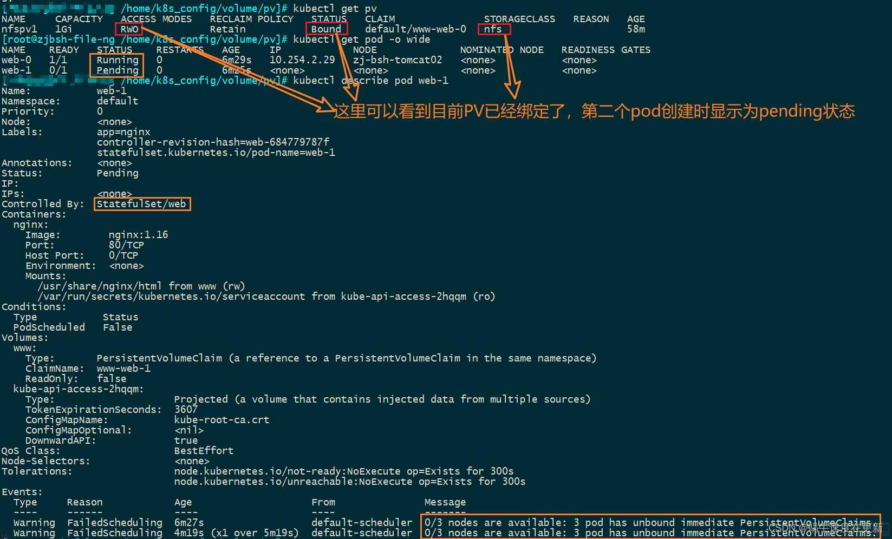Viewport: 892px width, 539px height.
Task: Click 'PodScheduled' condition type
Action: click(49, 327)
